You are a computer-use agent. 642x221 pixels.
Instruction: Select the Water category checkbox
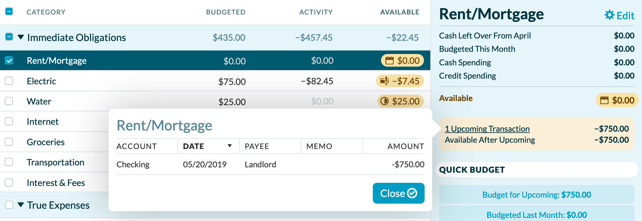(x=9, y=101)
